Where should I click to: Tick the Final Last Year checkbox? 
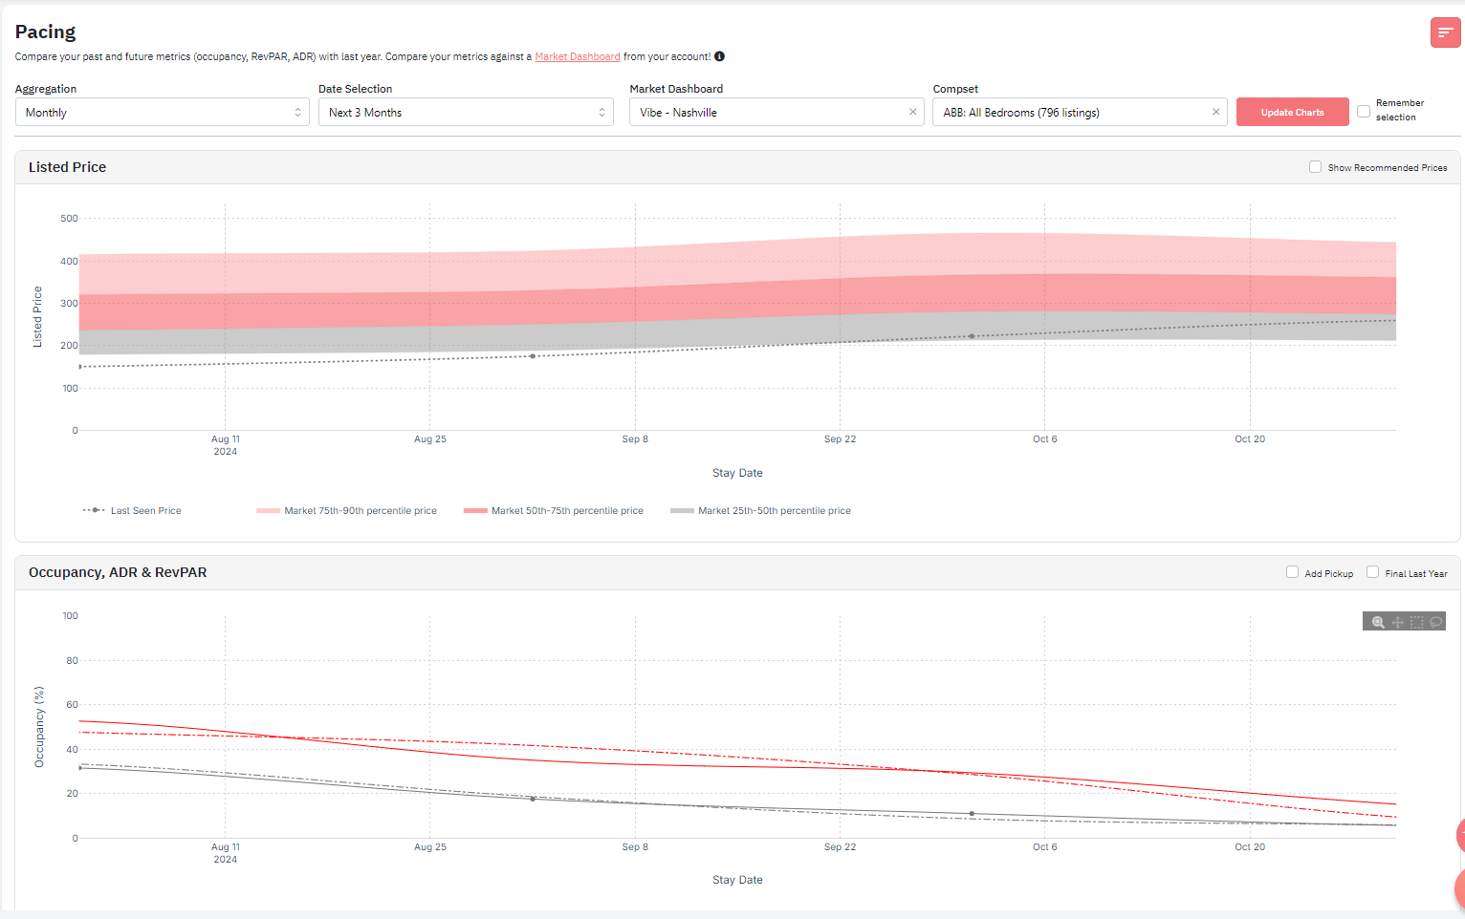1372,572
